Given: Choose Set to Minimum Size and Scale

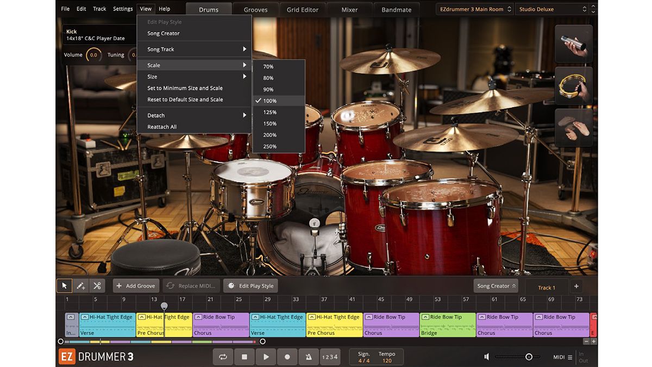Looking at the screenshot, I should click(x=195, y=88).
